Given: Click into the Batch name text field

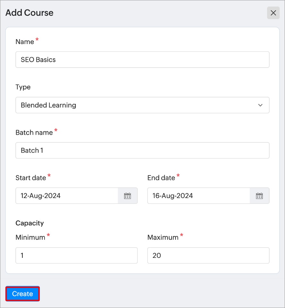Looking at the screenshot, I should 142,150.
